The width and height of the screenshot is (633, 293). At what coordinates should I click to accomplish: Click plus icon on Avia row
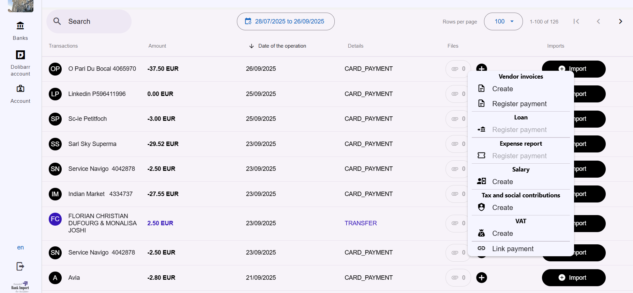point(481,278)
